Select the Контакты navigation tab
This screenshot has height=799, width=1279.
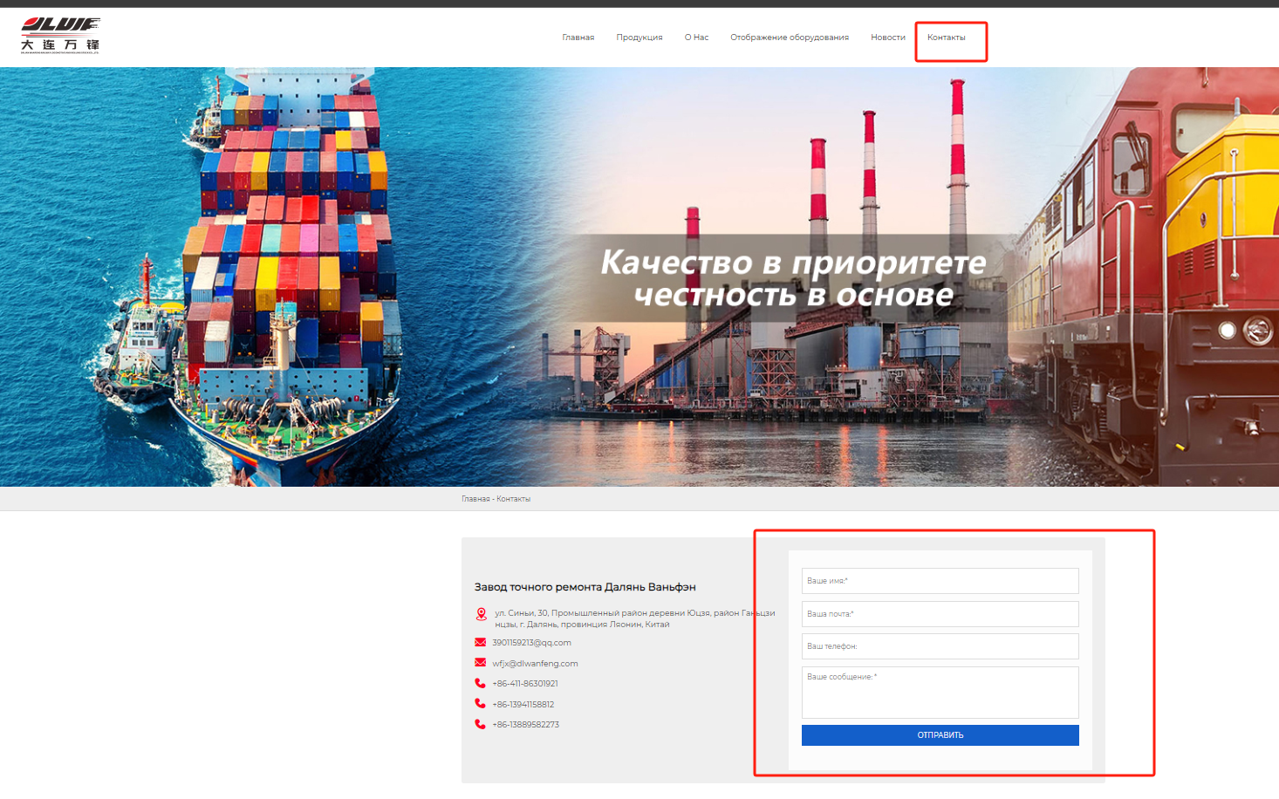946,38
